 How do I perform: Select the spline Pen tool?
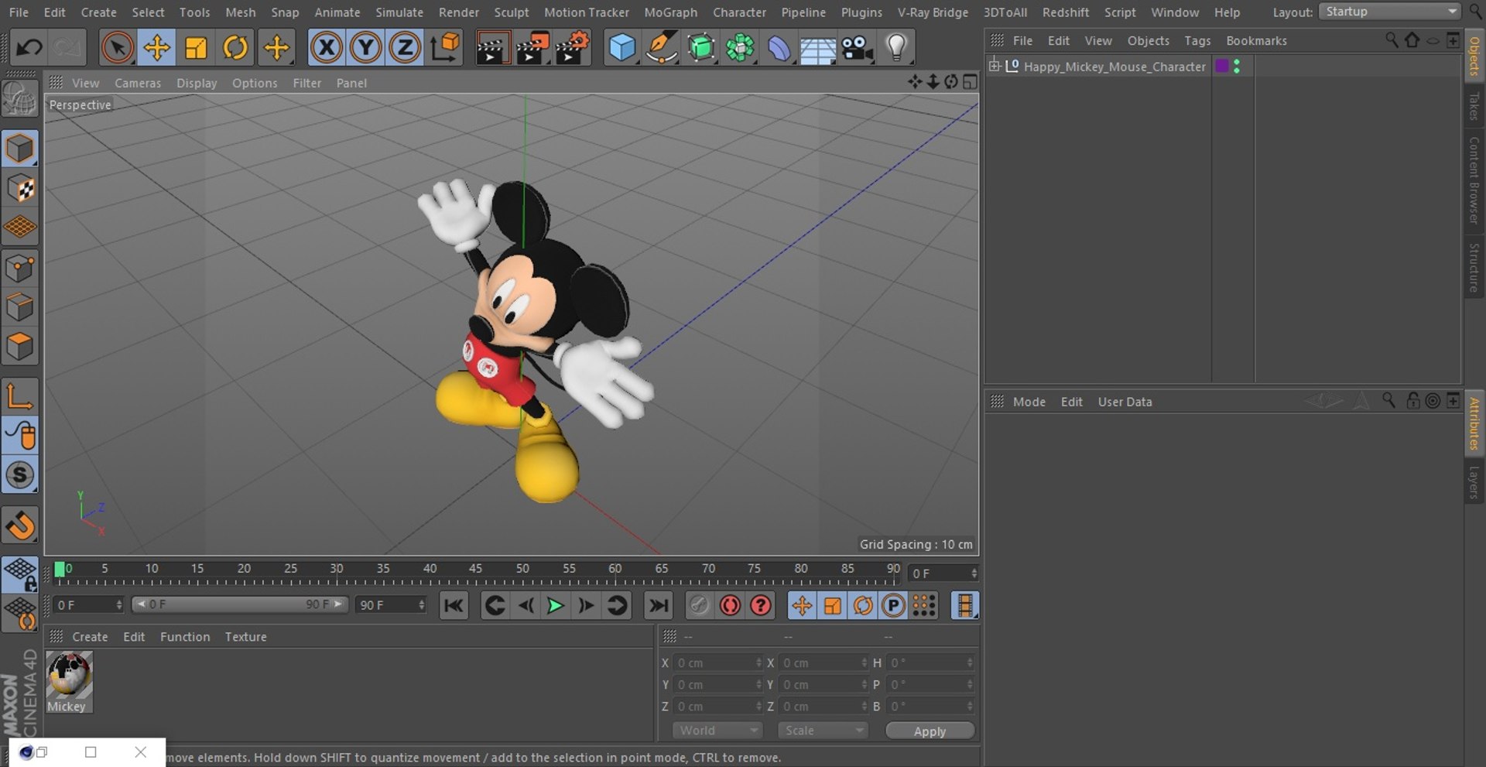click(662, 48)
